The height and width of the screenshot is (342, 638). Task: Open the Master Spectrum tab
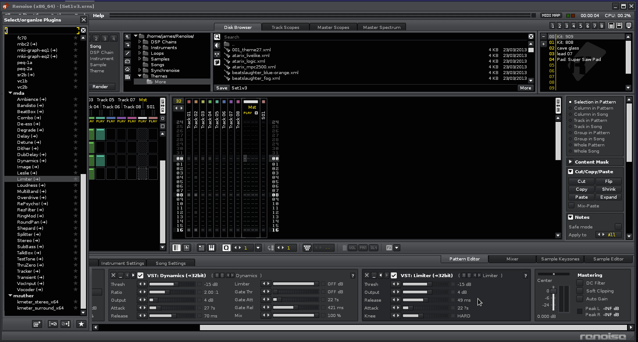click(x=381, y=28)
